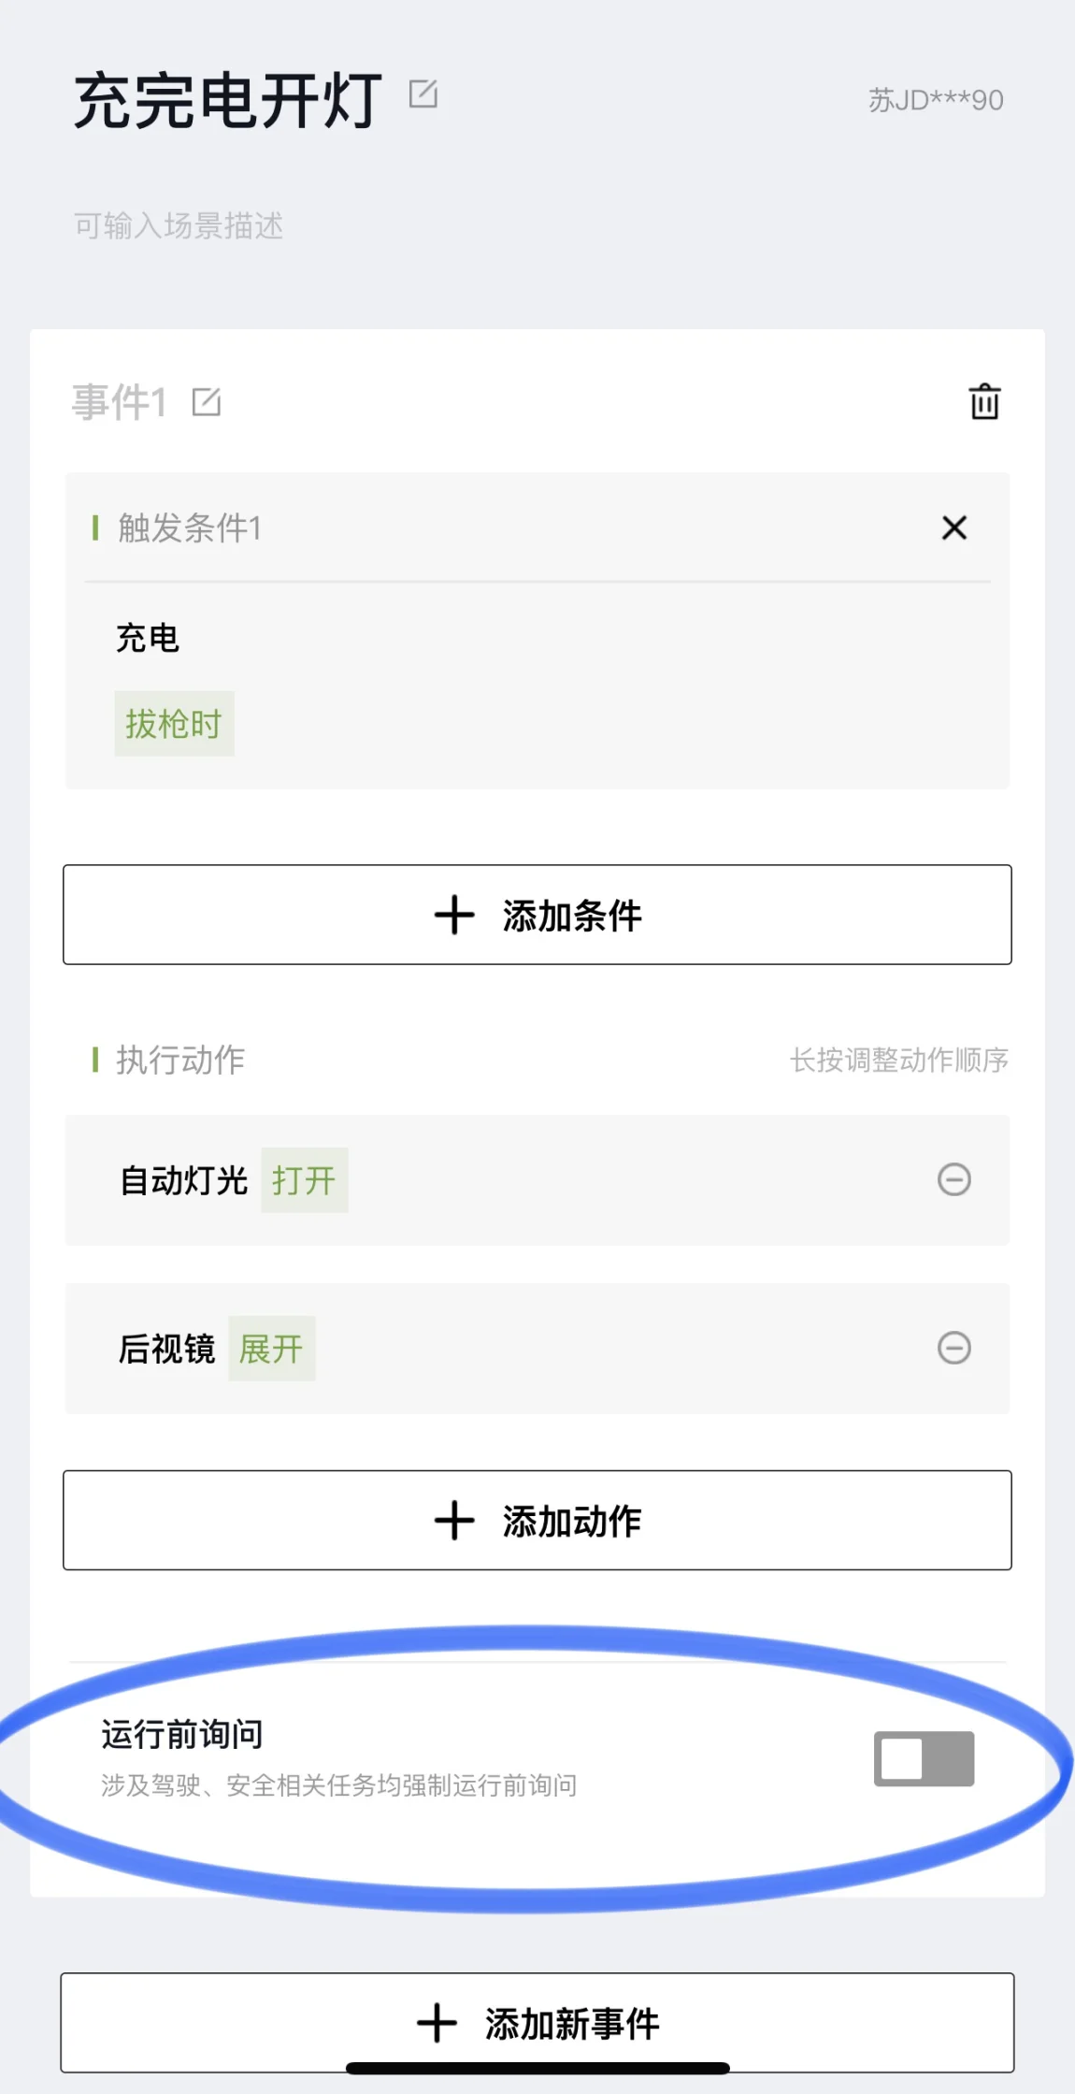Screen dimensions: 1075x2094
Task: Select the 后视镜 action row
Action: (x=537, y=1349)
